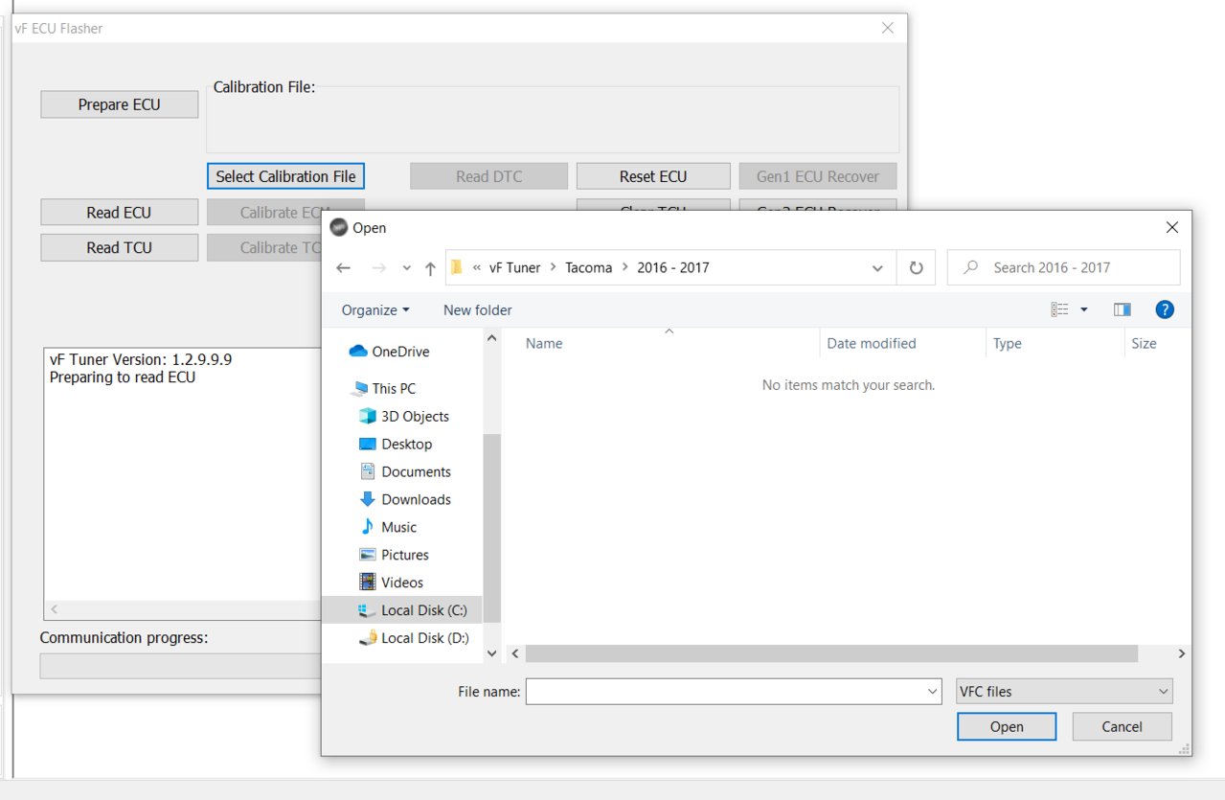Click the search magnifier icon
Viewport: 1225px width, 800px height.
pyautogui.click(x=971, y=268)
